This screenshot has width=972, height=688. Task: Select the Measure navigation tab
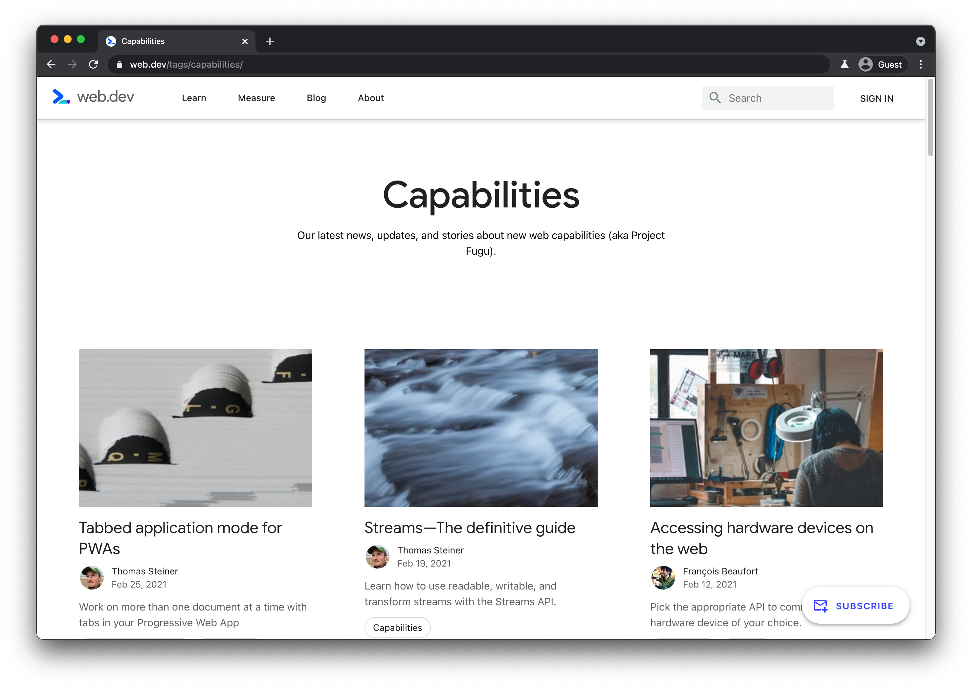[256, 97]
